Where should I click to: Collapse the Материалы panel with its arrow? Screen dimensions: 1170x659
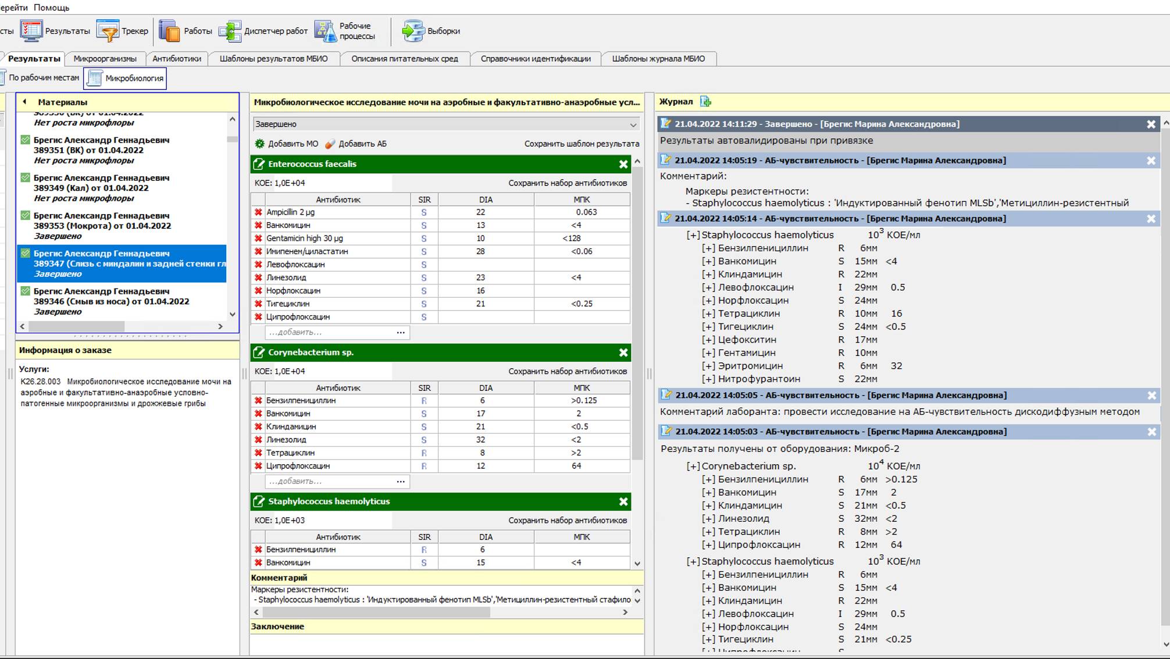(24, 102)
